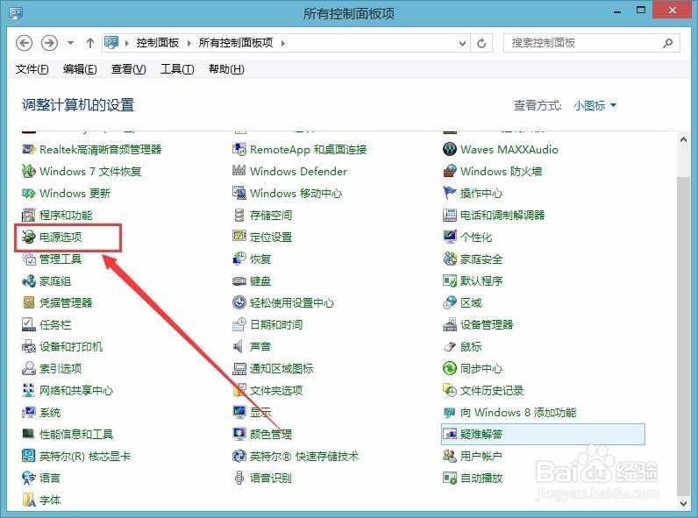Open the Windows Defender wall icon
Screen dimensions: 698x518
click(239, 171)
